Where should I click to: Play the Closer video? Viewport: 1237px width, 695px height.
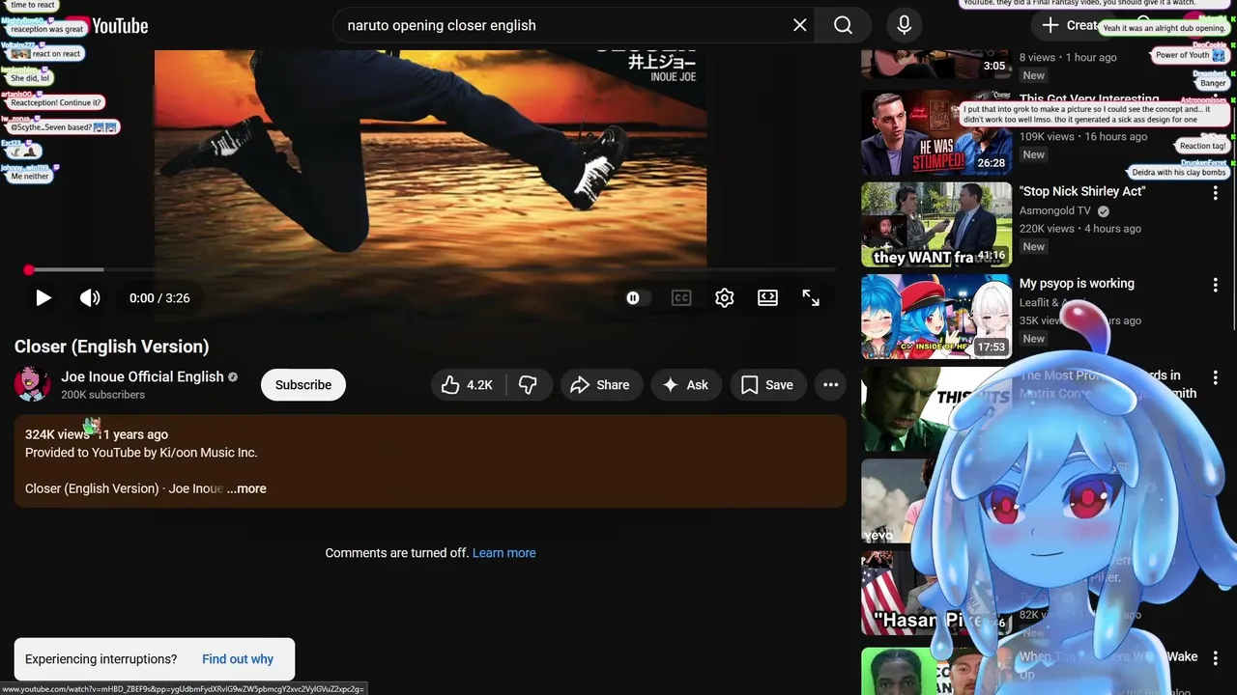point(43,298)
